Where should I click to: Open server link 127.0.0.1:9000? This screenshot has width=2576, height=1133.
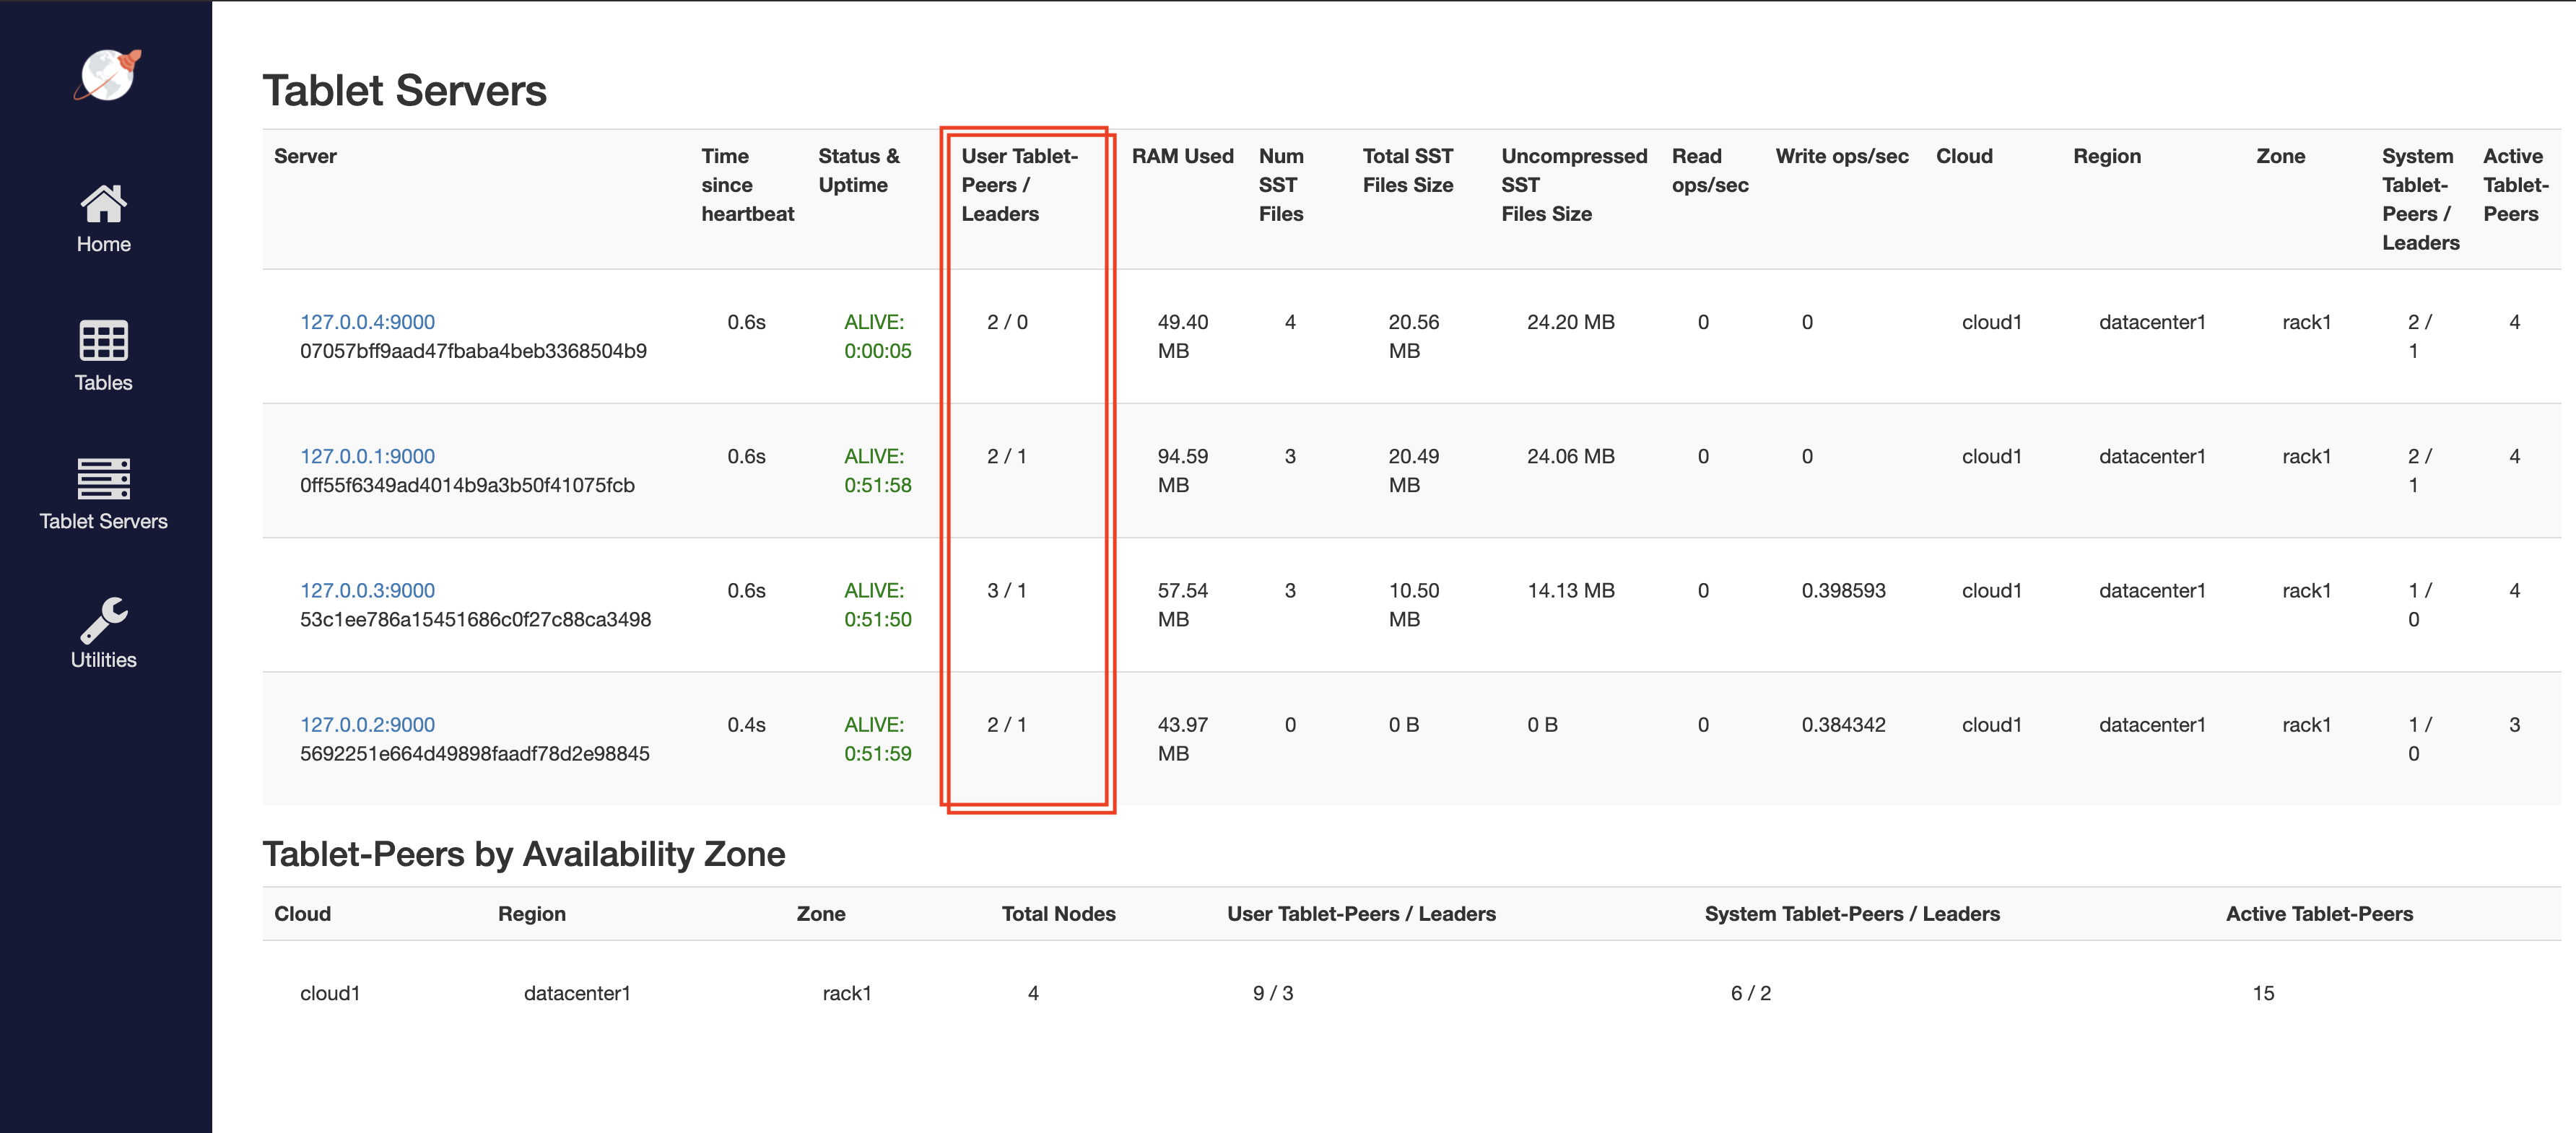tap(367, 456)
